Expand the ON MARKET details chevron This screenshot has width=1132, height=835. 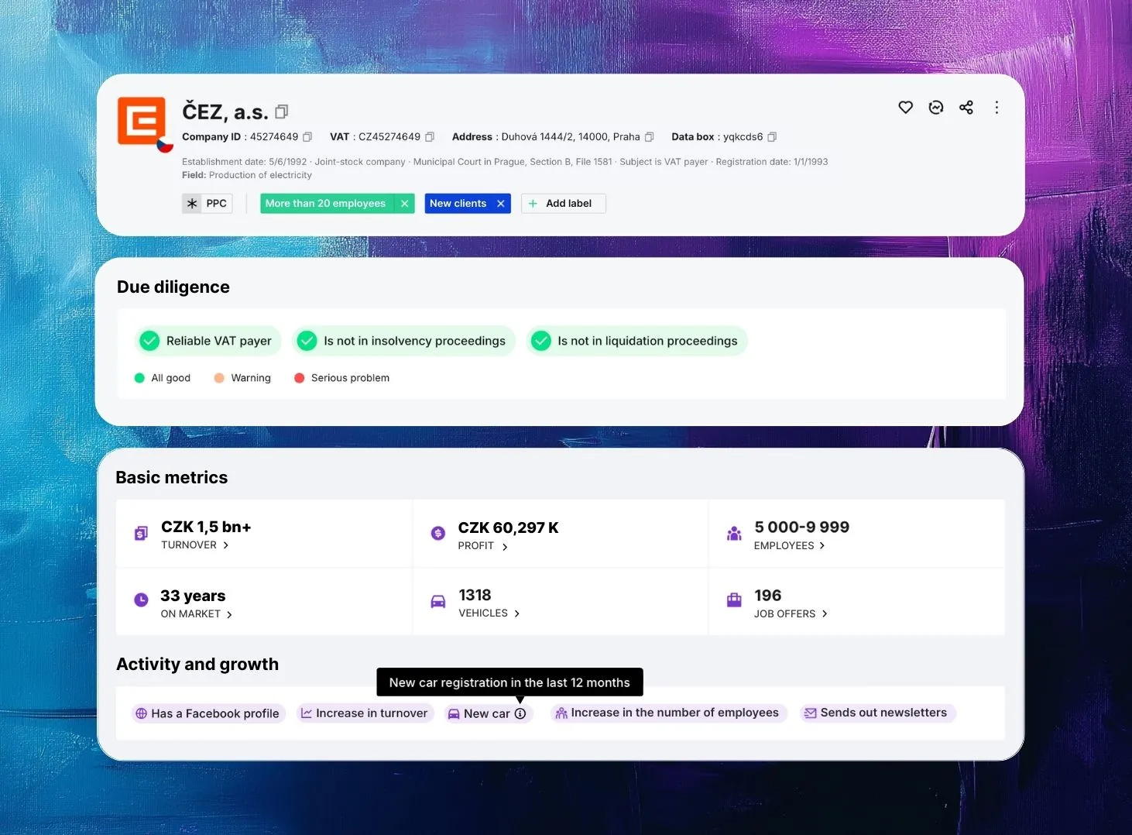pos(229,614)
